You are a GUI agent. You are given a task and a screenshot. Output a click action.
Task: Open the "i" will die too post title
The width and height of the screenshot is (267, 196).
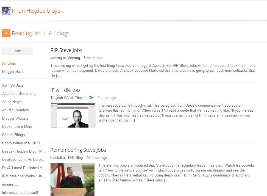click(65, 90)
